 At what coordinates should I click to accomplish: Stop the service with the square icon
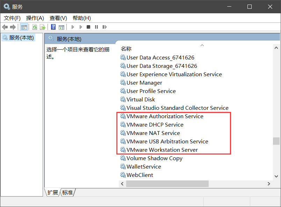pos(88,27)
